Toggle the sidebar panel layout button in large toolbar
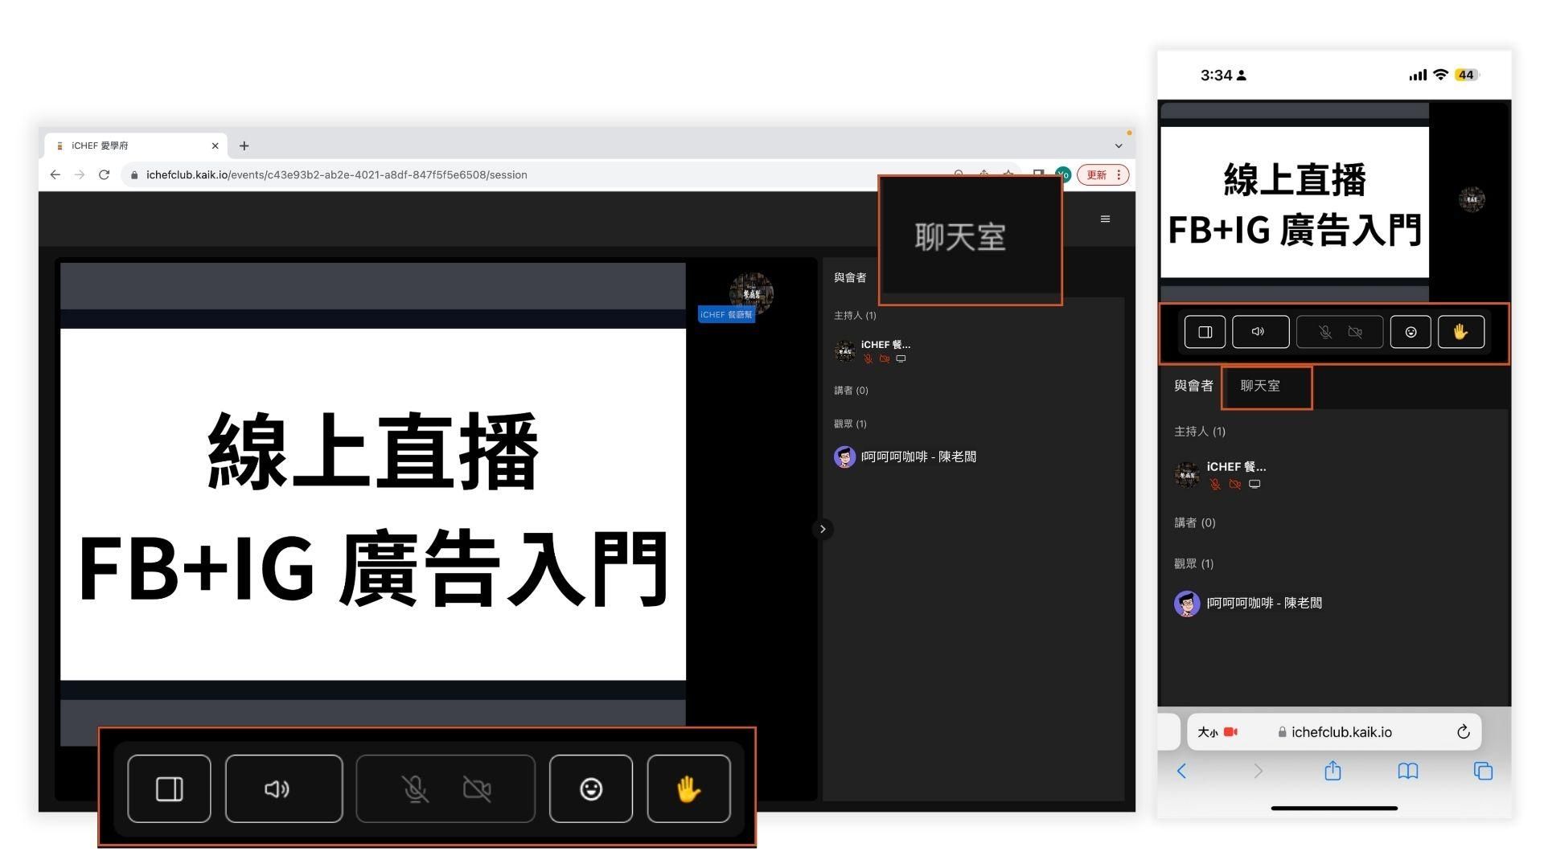1544x868 pixels. [169, 788]
